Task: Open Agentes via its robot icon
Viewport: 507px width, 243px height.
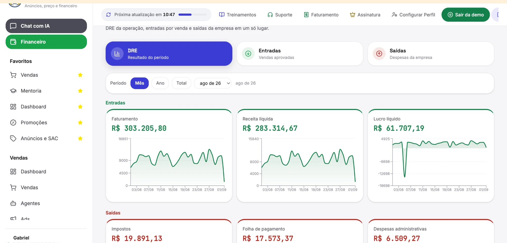Action: 13,204
